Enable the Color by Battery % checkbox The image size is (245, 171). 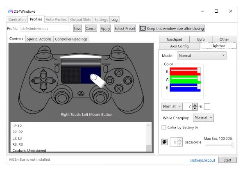click(x=164, y=127)
